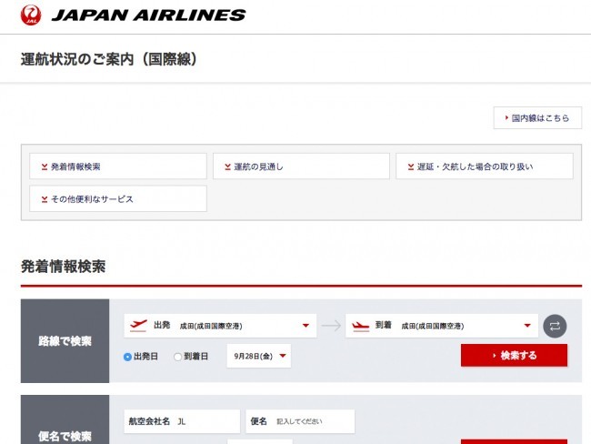This screenshot has height=444, width=591.
Task: Jump to 運航の見通し section
Action: pyautogui.click(x=301, y=166)
